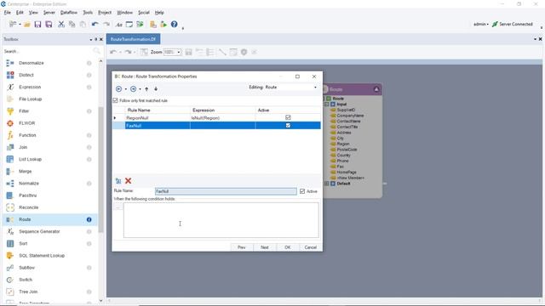Click the Save All icon in toolbar
This screenshot has width=545, height=306.
(x=49, y=25)
